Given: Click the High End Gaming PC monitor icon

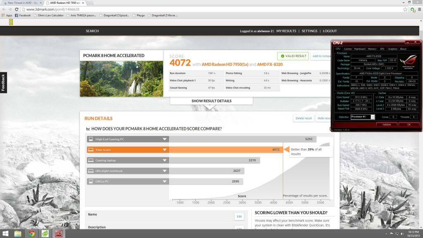Looking at the screenshot, I should (91, 139).
